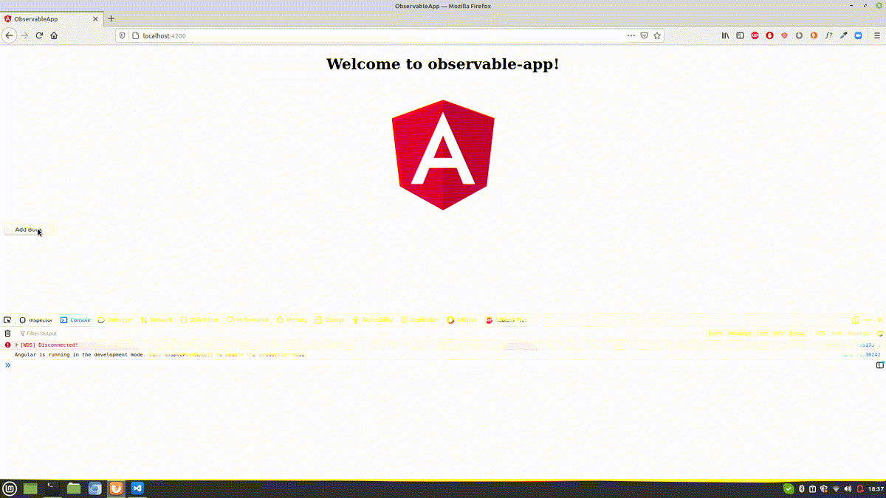Open Firefox hamburger menu
The width and height of the screenshot is (886, 498).
(876, 35)
